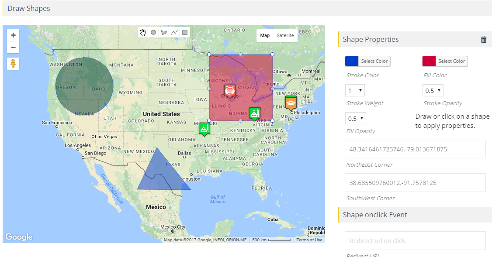Pick the draw polyline tool
The width and height of the screenshot is (492, 257).
pyautogui.click(x=174, y=32)
